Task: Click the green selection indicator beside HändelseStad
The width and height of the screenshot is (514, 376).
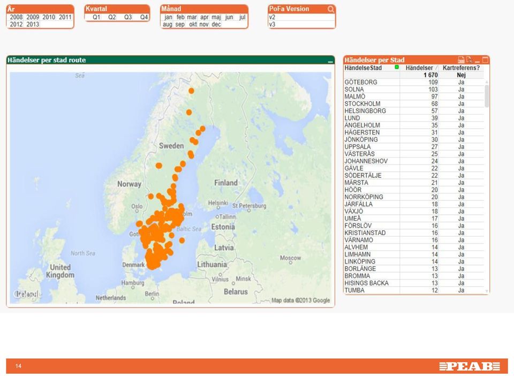Action: click(397, 67)
